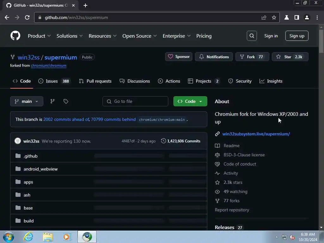Bookmark this page with the star icon

pyautogui.click(x=274, y=18)
